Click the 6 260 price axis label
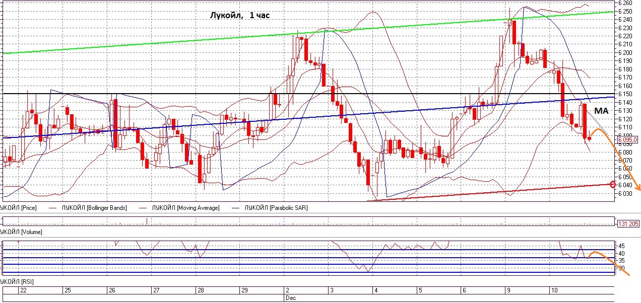The image size is (641, 303). [625, 3]
